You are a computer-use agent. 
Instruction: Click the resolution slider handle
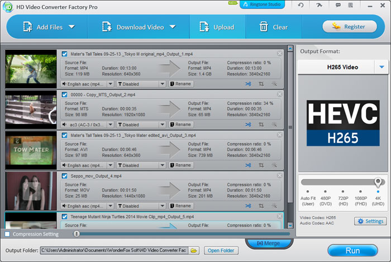[378, 182]
